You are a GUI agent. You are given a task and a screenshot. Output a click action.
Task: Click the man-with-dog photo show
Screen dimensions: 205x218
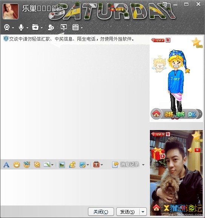point(176,173)
